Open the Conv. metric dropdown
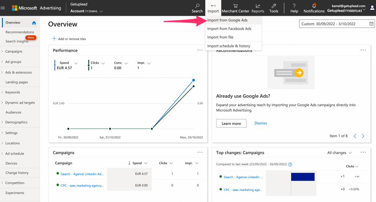The width and height of the screenshot is (376, 202). 126,63
